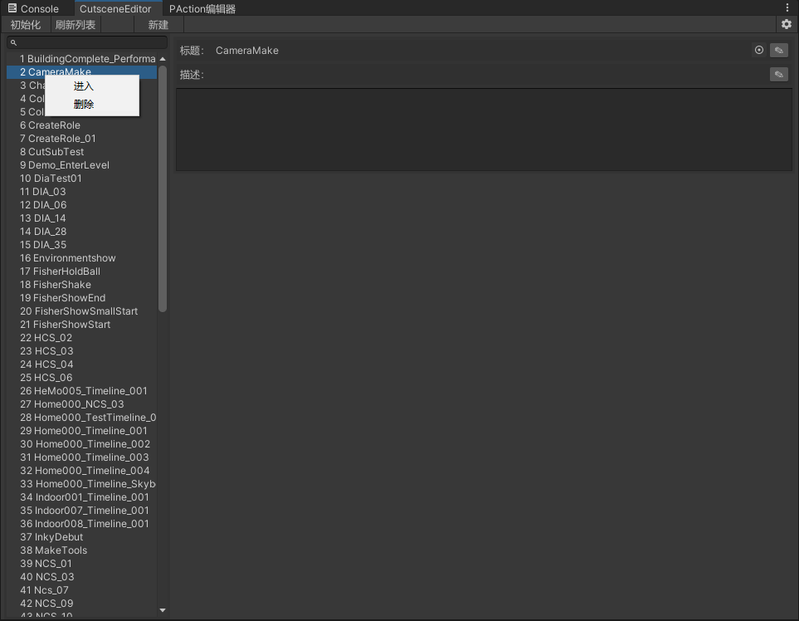Choose 删除 from the context menu
The image size is (799, 621).
tap(84, 105)
